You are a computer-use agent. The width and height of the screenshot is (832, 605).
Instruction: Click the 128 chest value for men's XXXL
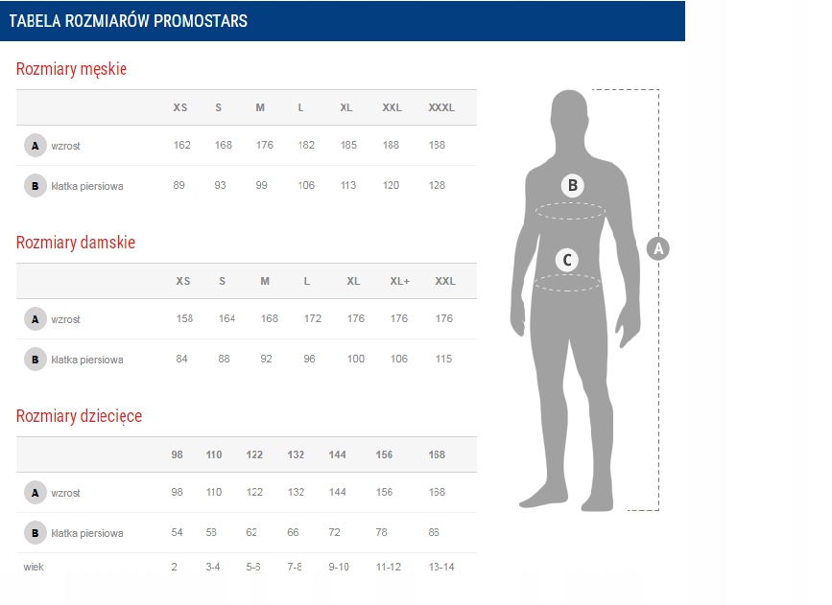coord(437,185)
